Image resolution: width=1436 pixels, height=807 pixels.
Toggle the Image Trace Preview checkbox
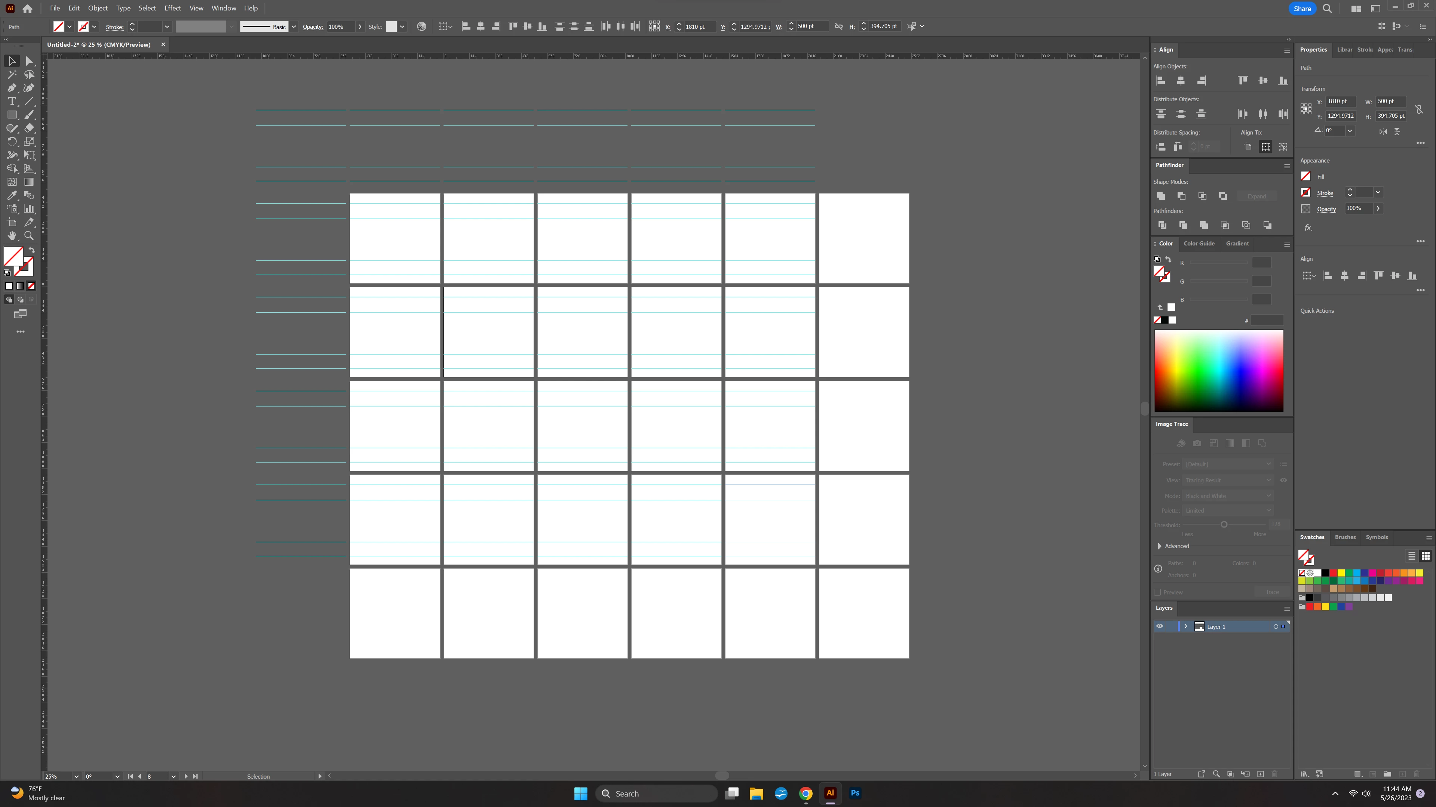pyautogui.click(x=1158, y=592)
